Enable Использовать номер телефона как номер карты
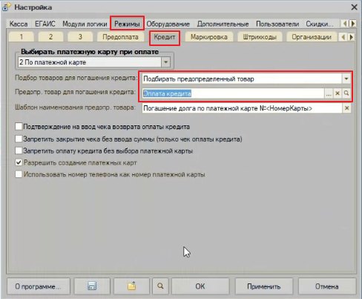This screenshot has width=362, height=299. [19, 174]
